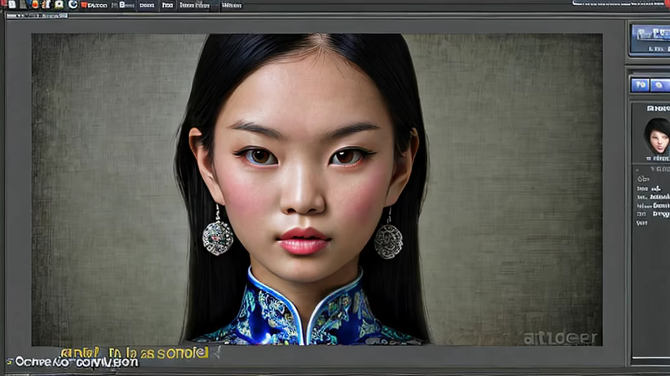Click the white document icon in top toolbar
The height and width of the screenshot is (376, 670).
click(11, 4)
